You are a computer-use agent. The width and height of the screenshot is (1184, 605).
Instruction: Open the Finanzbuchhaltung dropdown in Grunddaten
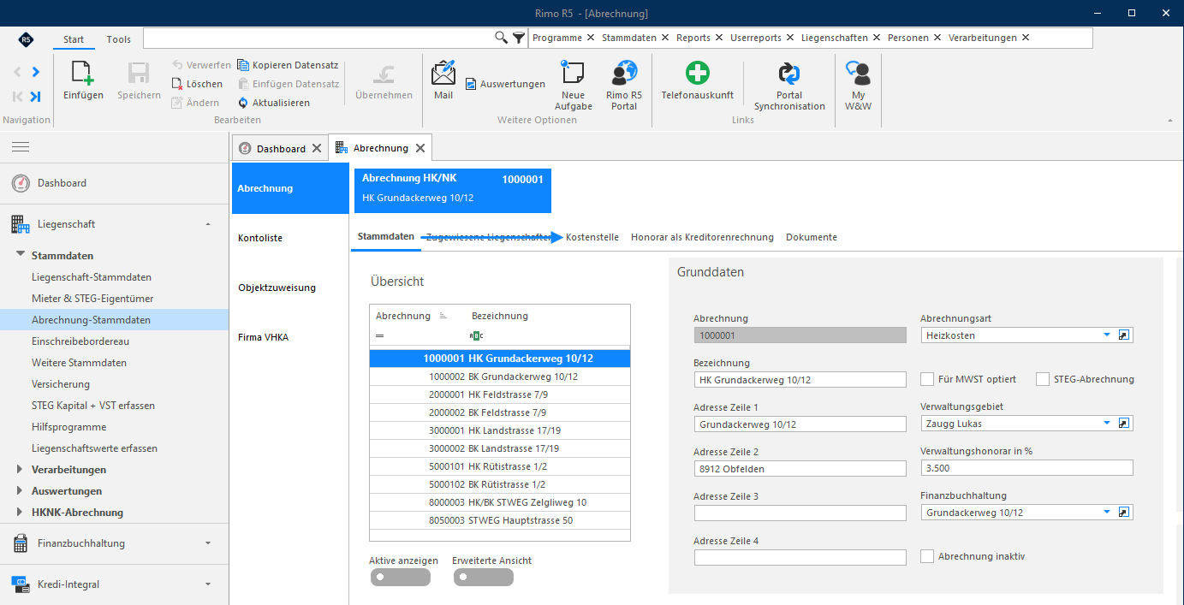tap(1106, 513)
